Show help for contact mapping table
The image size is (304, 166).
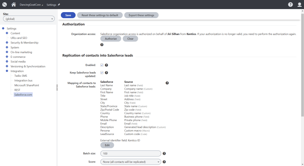pos(167,83)
